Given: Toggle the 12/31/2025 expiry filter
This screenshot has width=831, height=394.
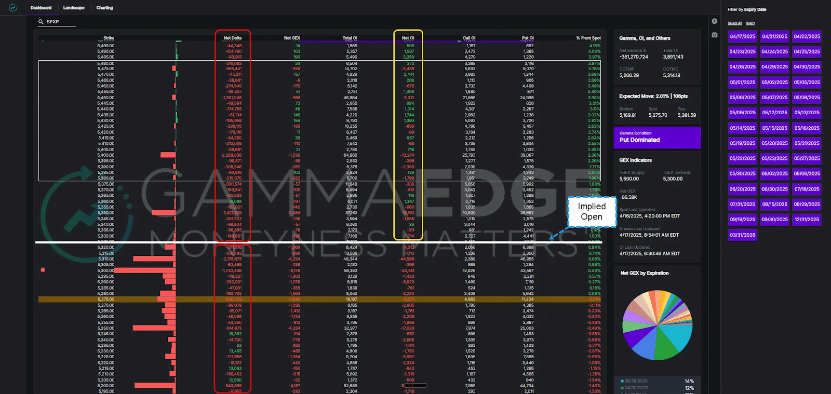Looking at the screenshot, I should 807,220.
